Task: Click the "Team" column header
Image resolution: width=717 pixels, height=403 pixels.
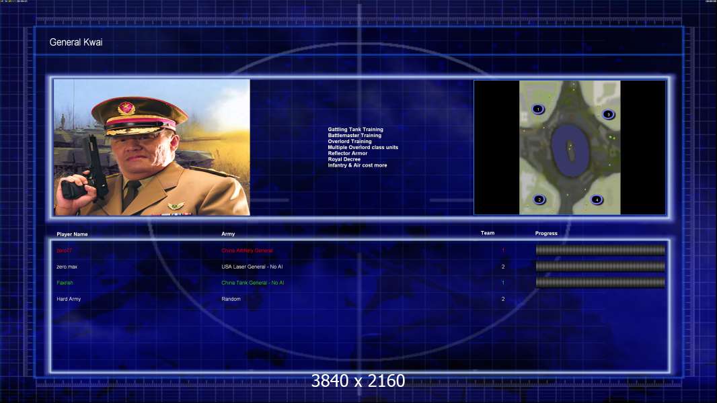Action: [x=488, y=233]
